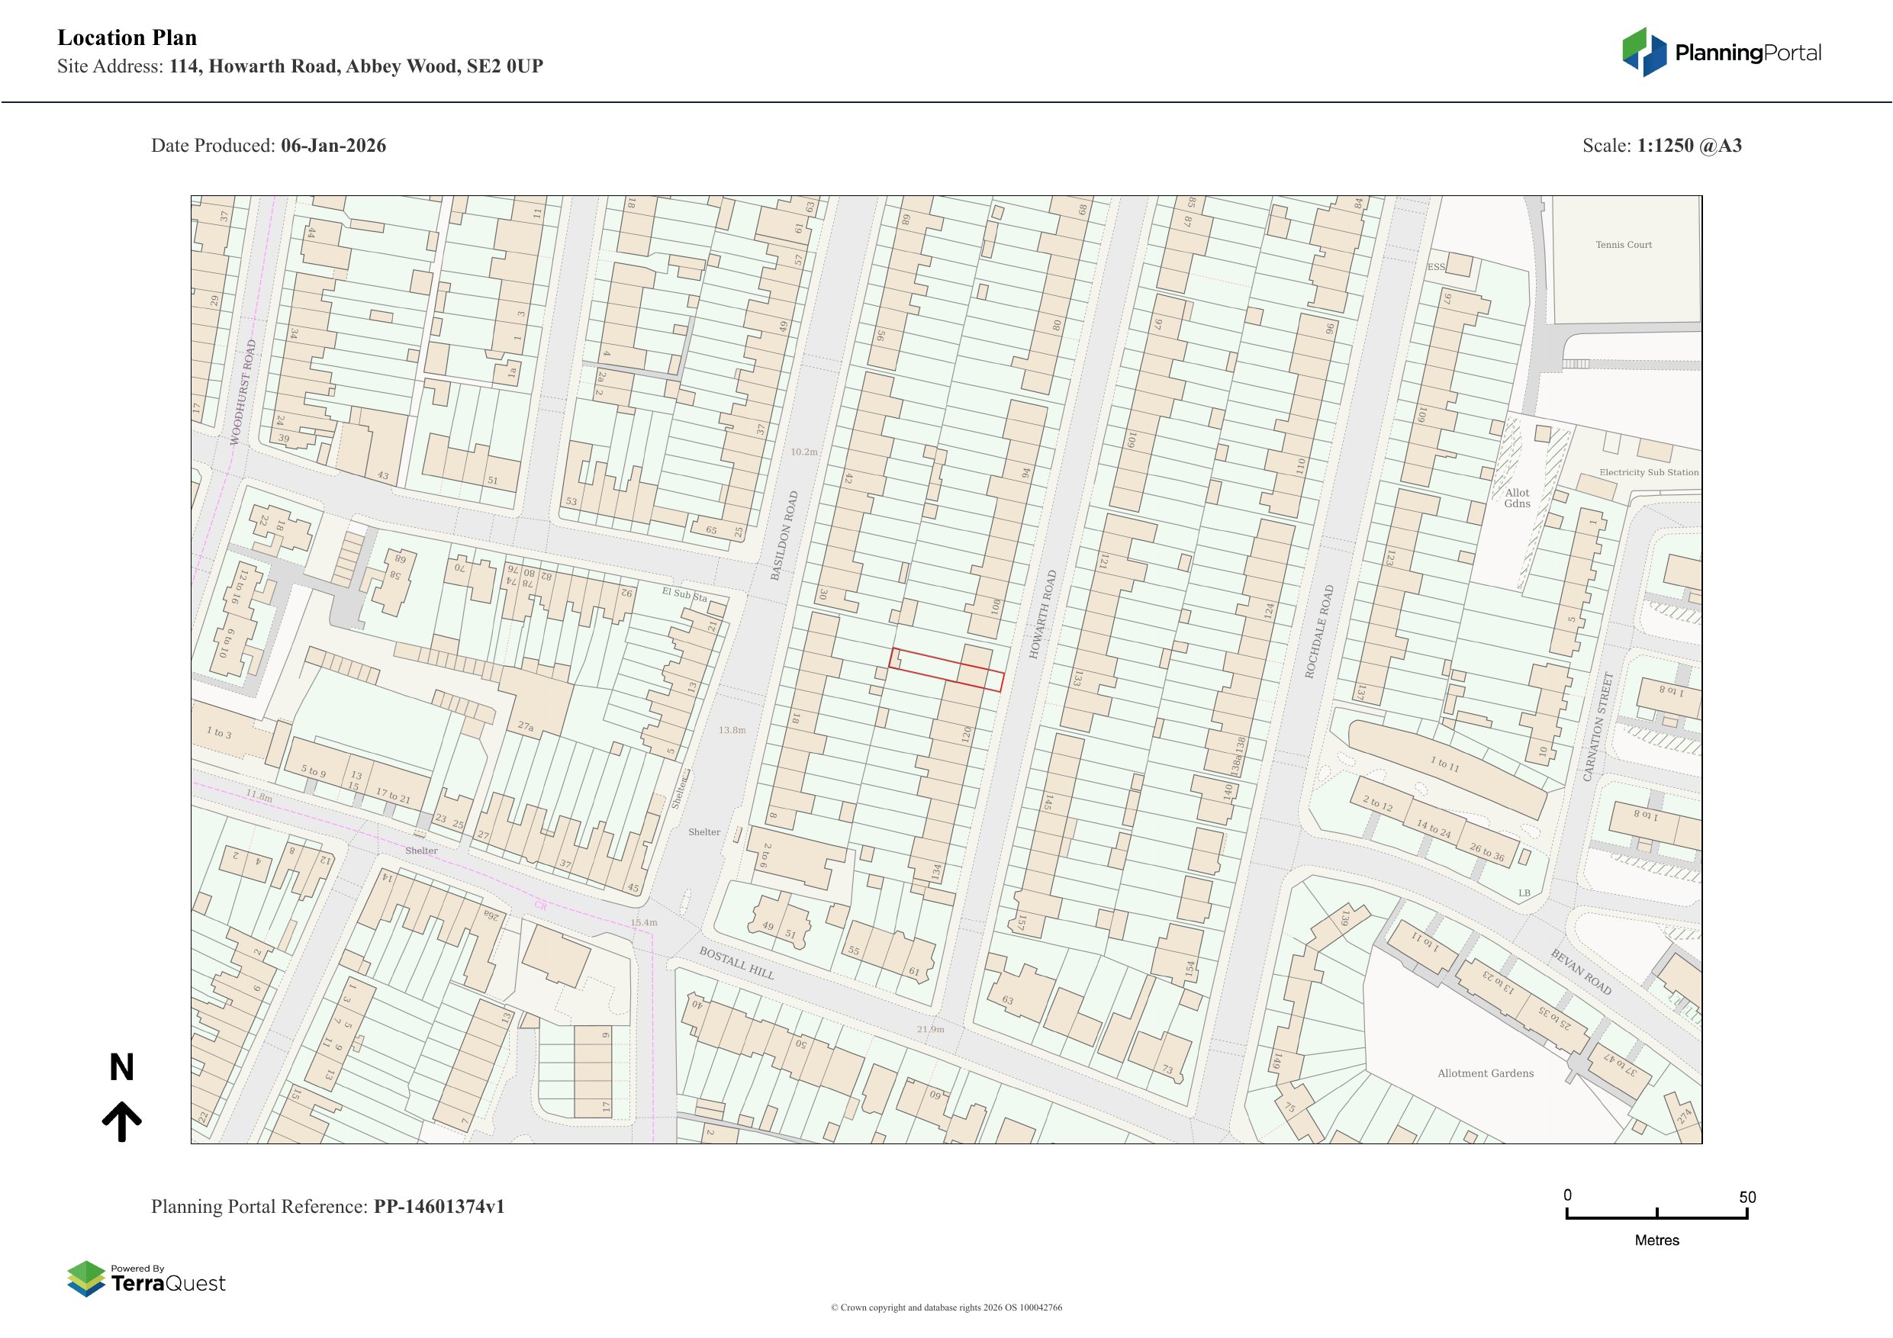The image size is (1893, 1338).
Task: Click the Planning Portal Reference number
Action: coord(439,1207)
